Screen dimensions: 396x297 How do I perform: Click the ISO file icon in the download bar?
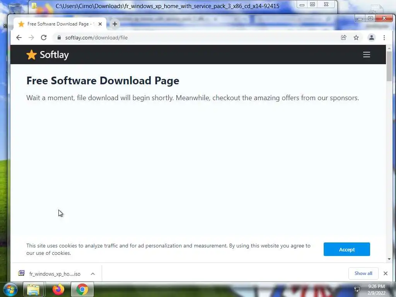click(x=22, y=273)
